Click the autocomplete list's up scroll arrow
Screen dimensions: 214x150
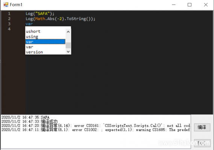pos(68,32)
